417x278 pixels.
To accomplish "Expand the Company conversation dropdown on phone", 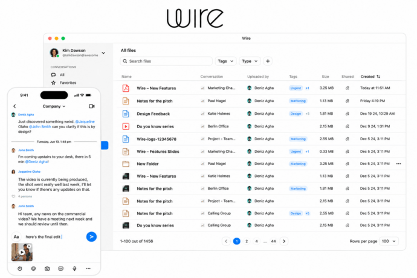I will point(54,106).
